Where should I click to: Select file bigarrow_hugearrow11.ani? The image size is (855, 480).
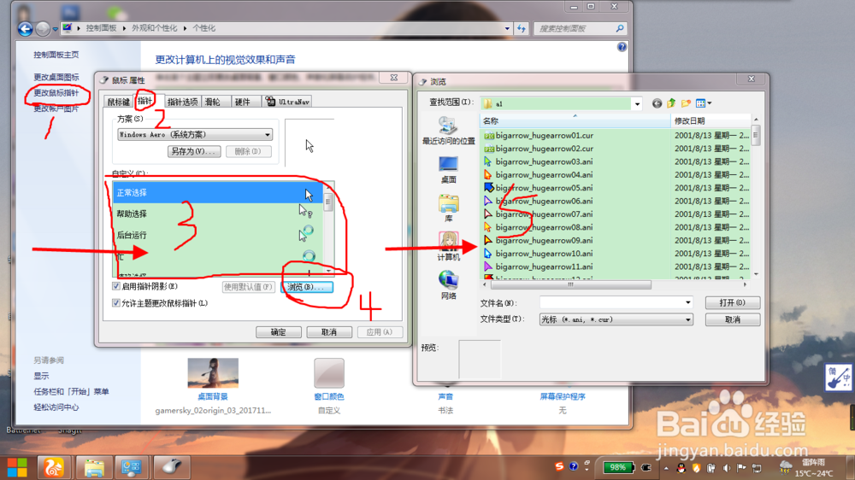[538, 266]
